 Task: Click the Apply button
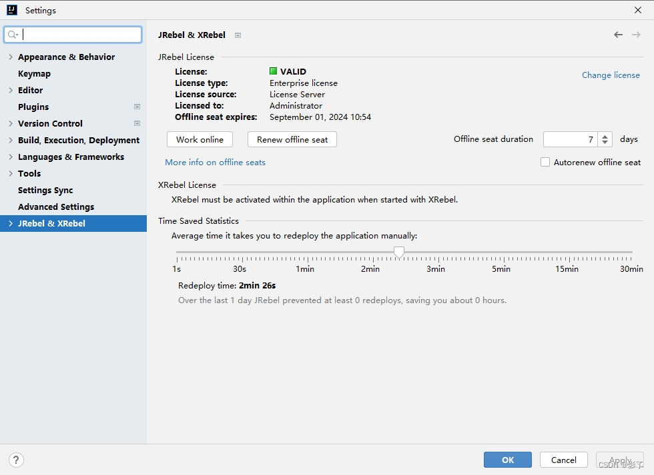tap(620, 460)
